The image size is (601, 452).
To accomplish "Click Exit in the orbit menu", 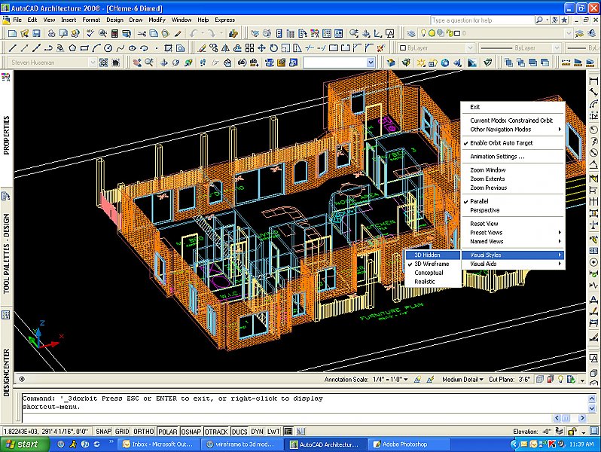I will (513, 107).
